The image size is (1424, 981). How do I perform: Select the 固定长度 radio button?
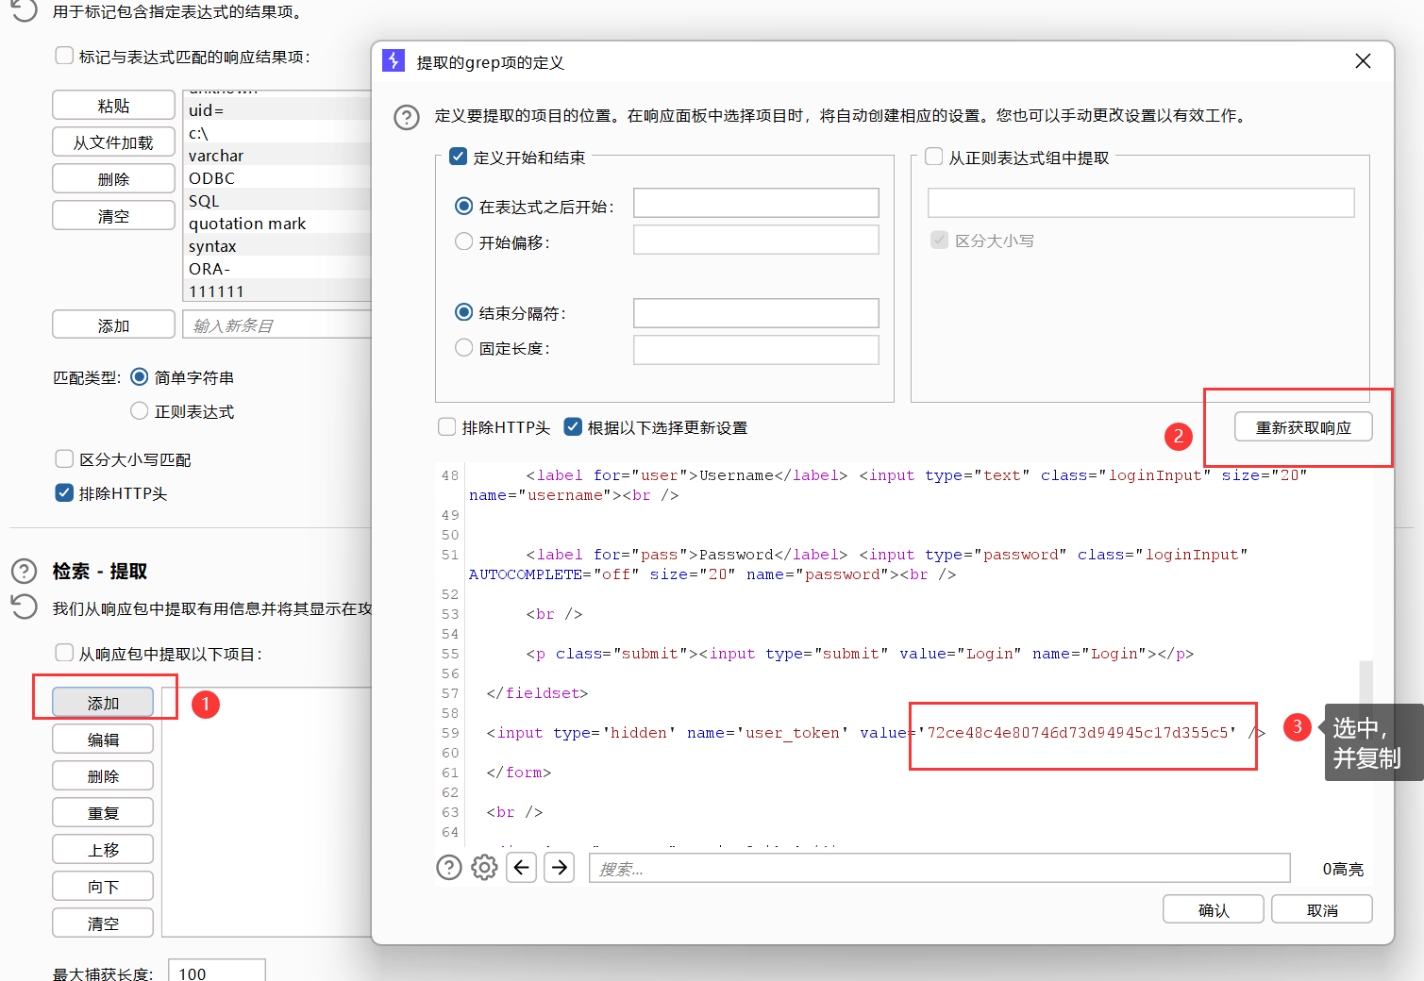(464, 348)
